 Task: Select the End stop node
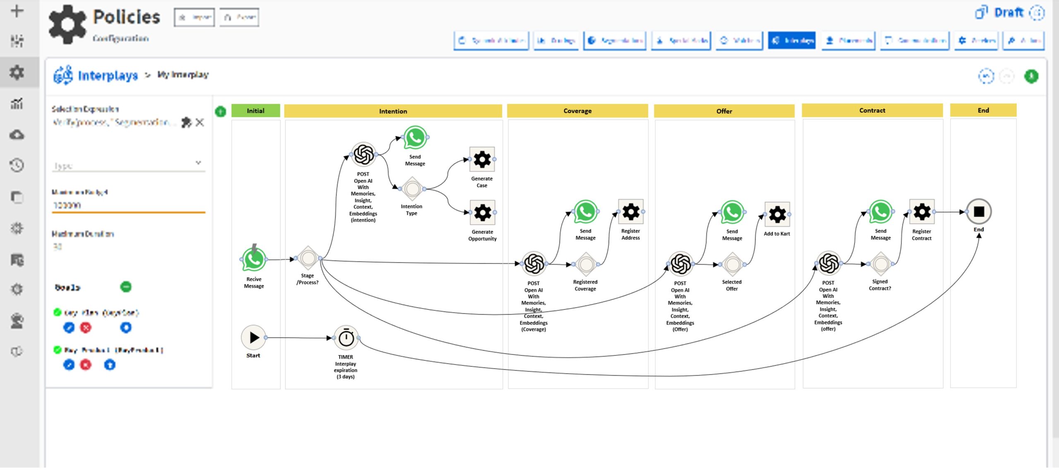[x=978, y=212]
